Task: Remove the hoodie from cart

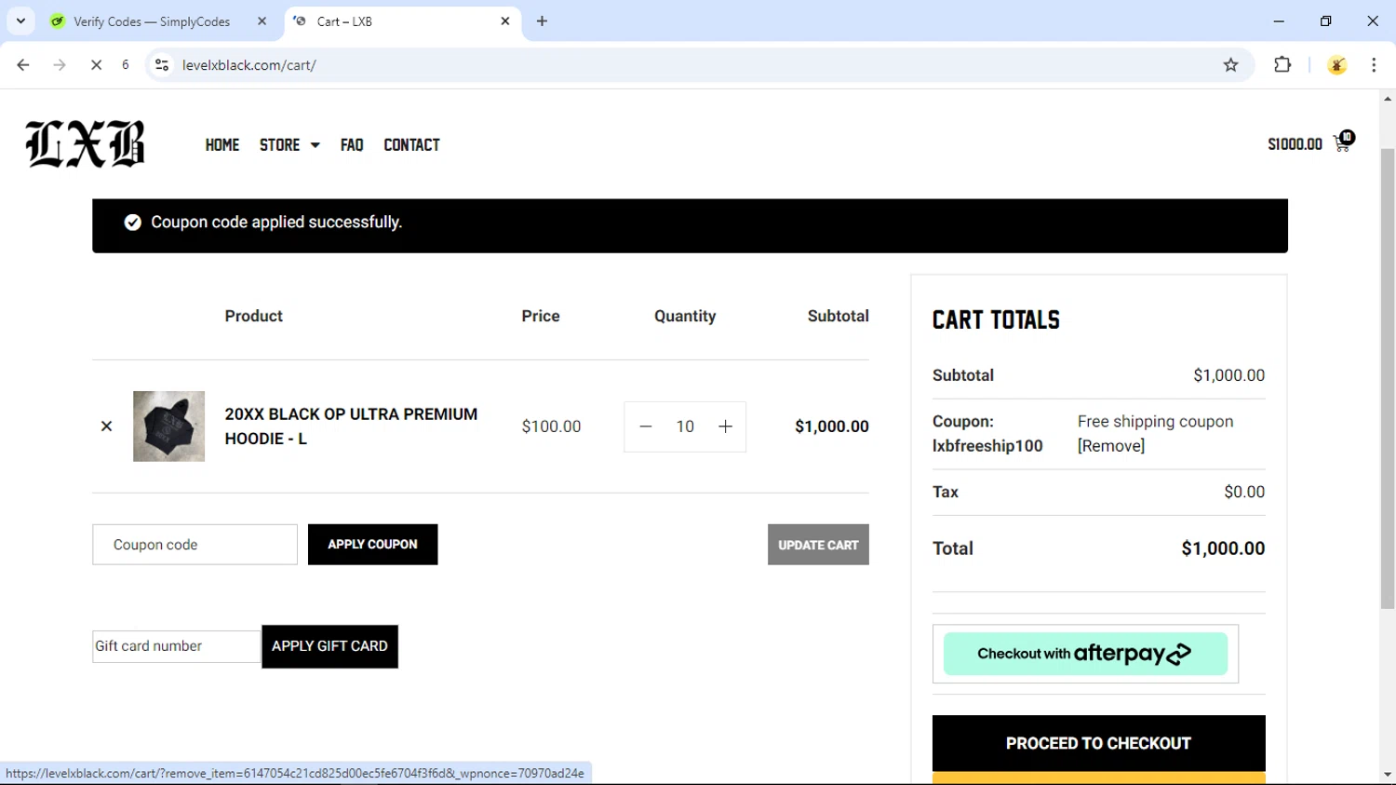Action: [106, 426]
